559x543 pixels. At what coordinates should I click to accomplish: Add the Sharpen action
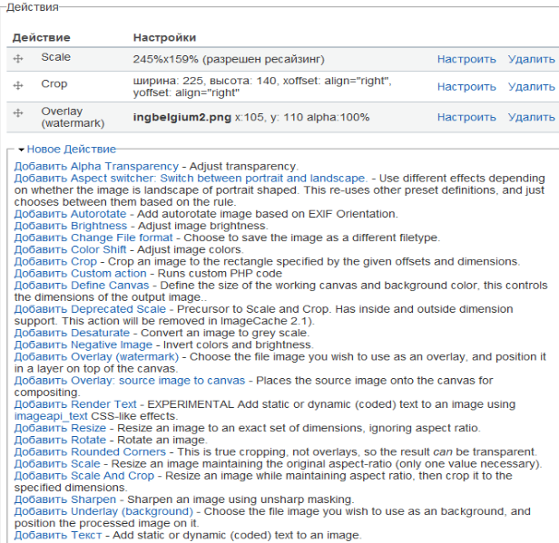click(65, 499)
